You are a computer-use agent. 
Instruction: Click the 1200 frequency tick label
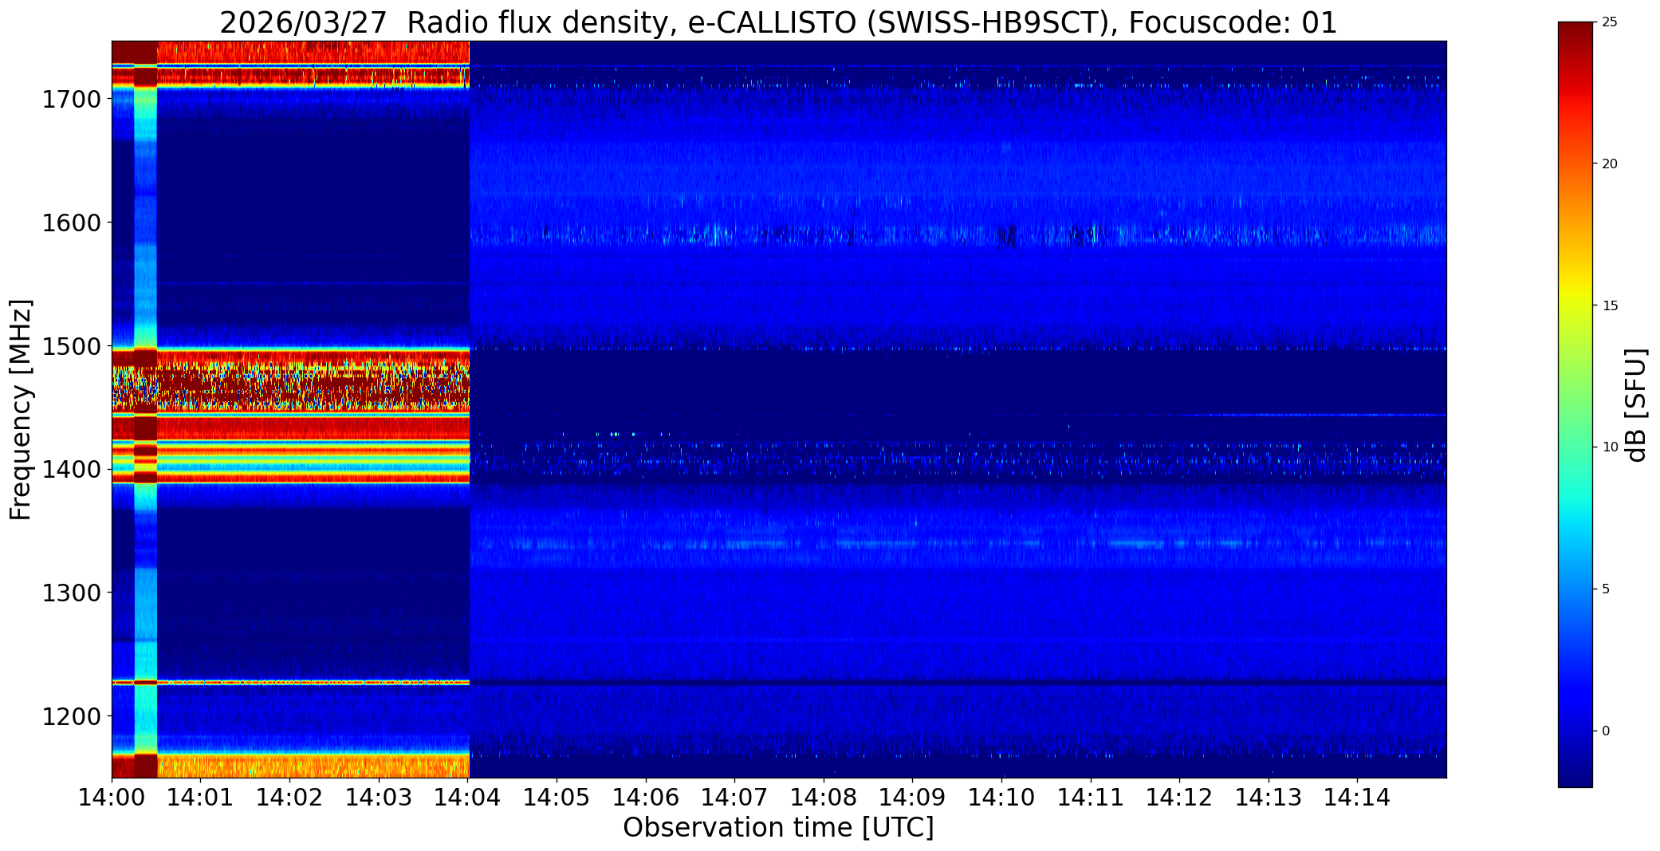[x=71, y=716]
